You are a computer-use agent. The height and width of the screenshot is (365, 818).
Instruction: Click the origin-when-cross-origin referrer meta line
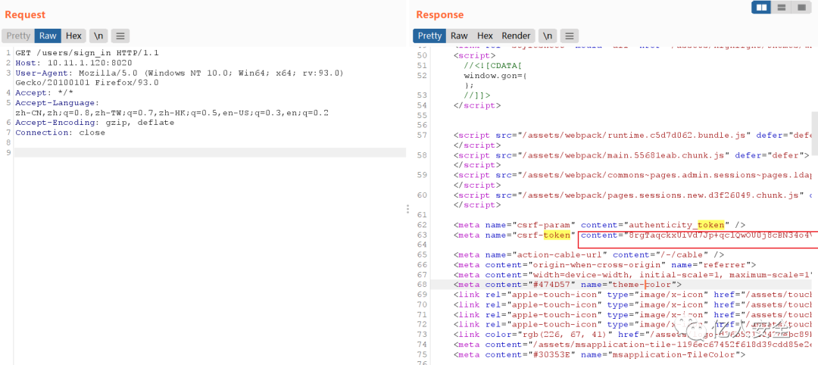point(604,264)
